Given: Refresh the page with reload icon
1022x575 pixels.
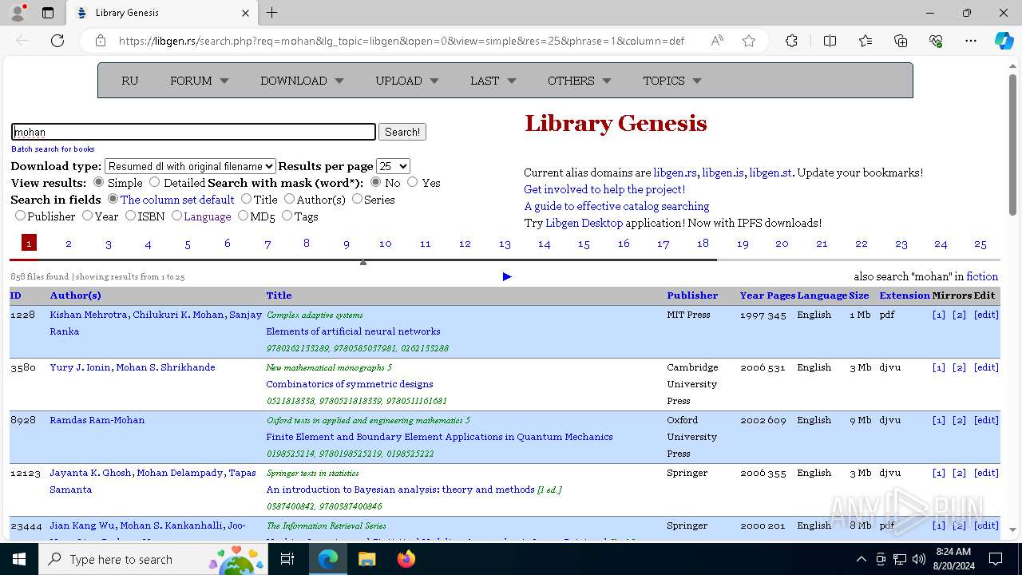Looking at the screenshot, I should tap(57, 41).
